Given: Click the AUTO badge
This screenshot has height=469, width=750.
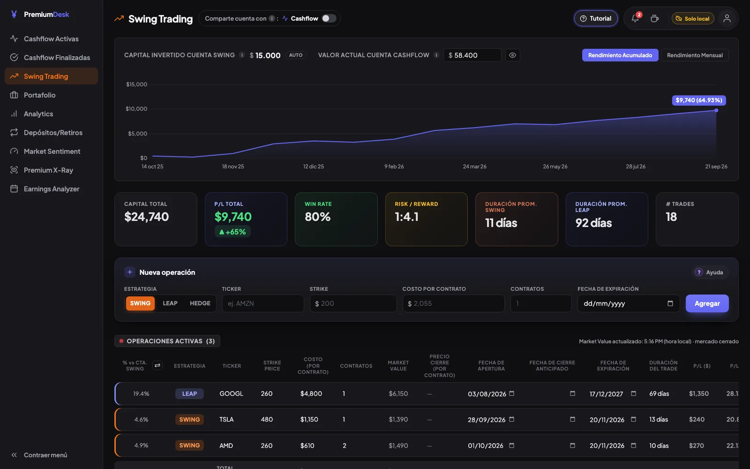Looking at the screenshot, I should (x=296, y=55).
